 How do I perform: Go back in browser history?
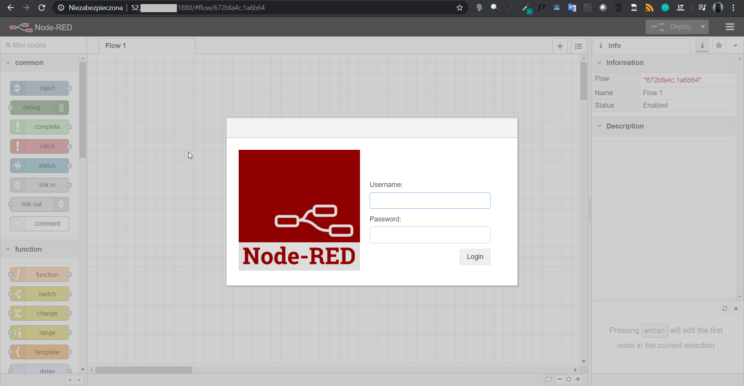(10, 8)
